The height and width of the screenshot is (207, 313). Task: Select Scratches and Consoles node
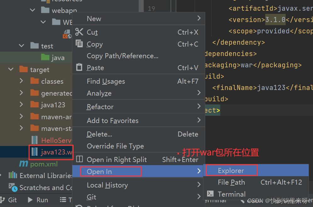coord(46,187)
